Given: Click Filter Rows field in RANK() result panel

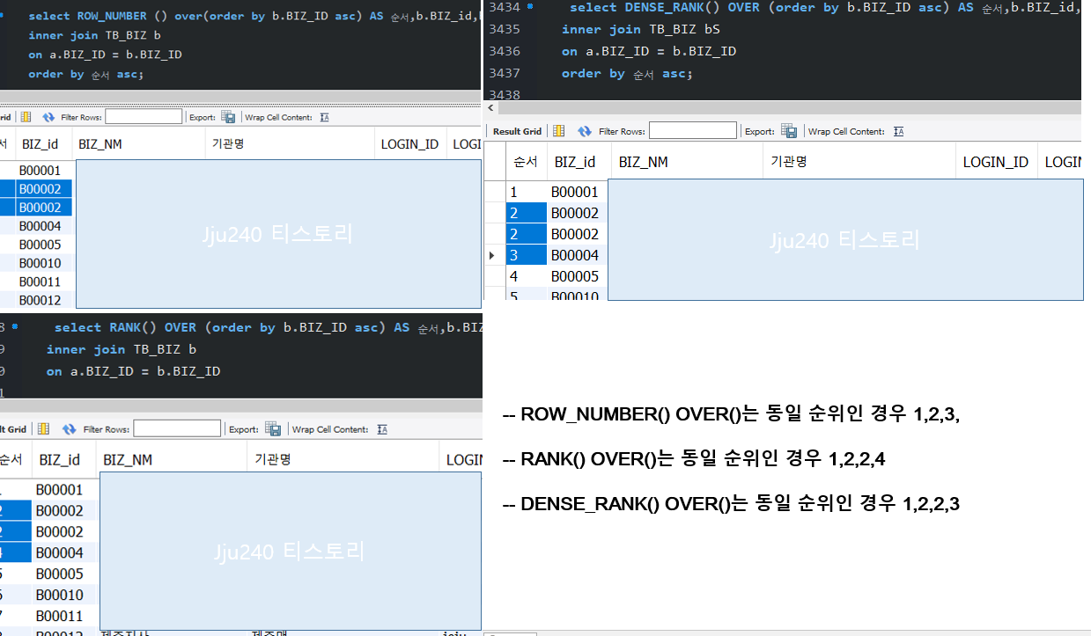Looking at the screenshot, I should pos(177,428).
